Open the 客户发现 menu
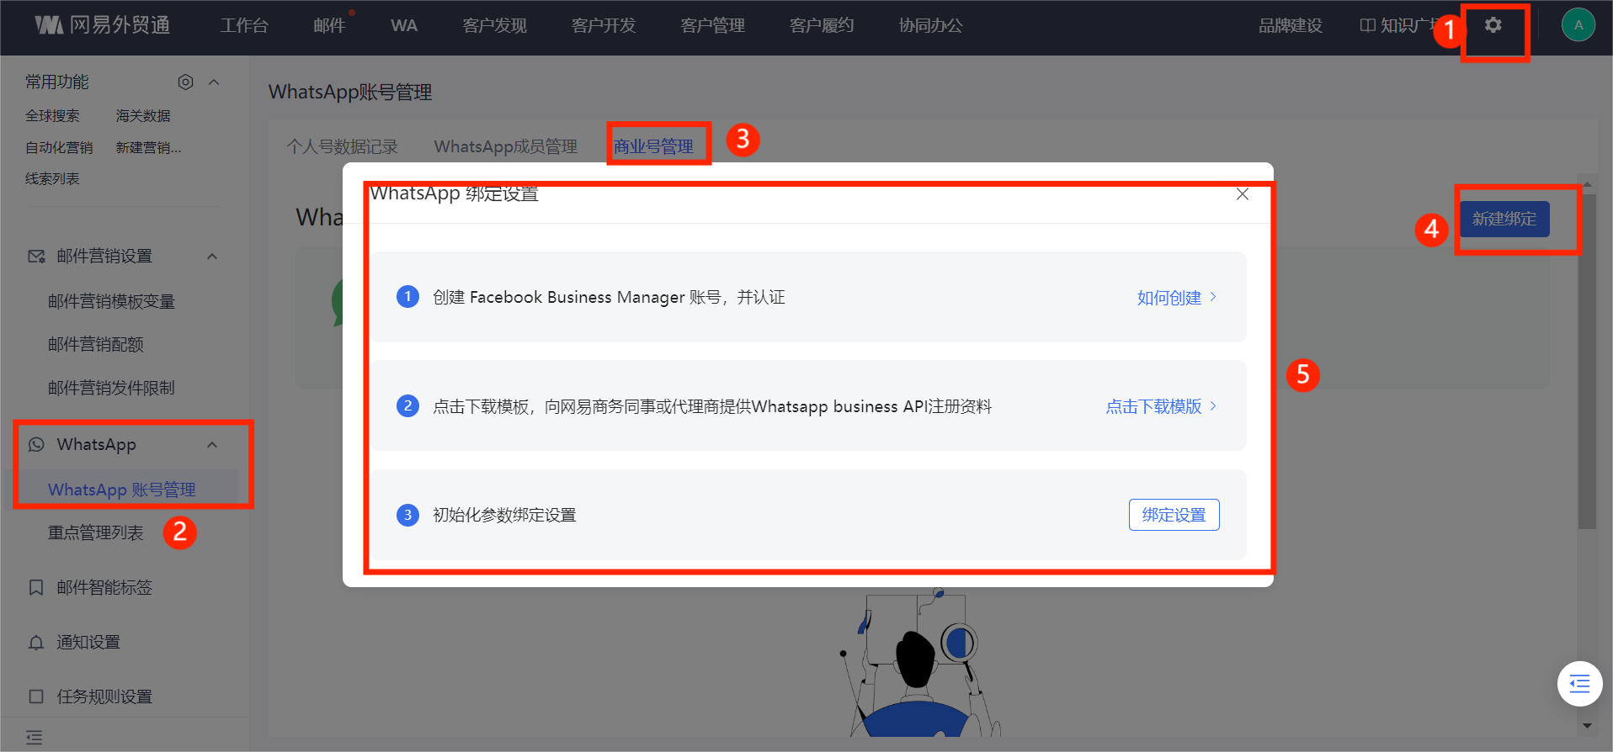 (494, 25)
